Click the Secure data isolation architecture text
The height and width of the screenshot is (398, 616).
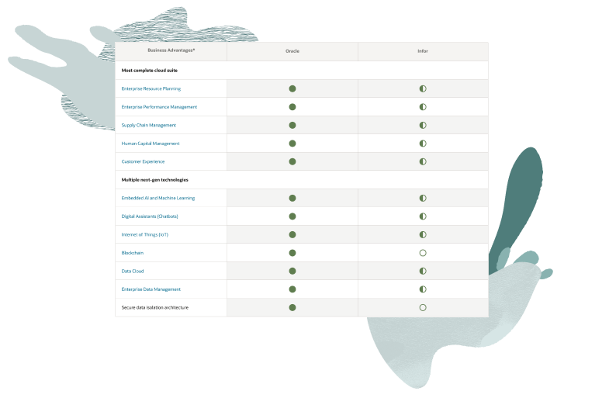[x=155, y=308]
